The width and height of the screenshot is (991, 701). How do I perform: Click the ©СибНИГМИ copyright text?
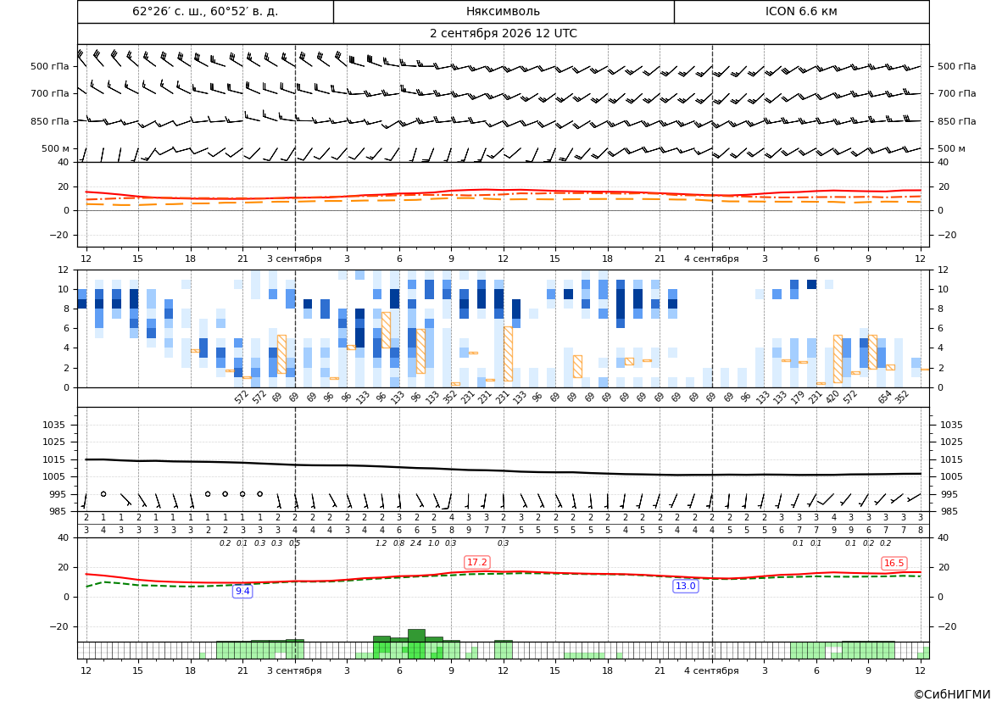pyautogui.click(x=951, y=694)
